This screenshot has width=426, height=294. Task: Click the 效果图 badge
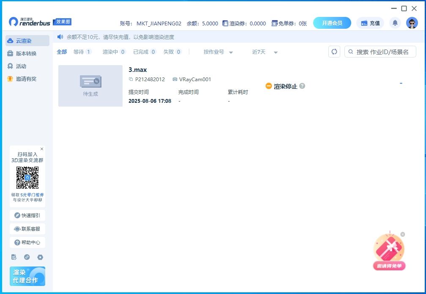point(63,22)
